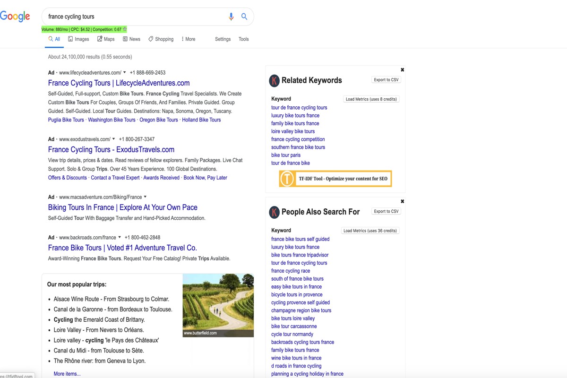567x378 pixels.
Task: Expand dropdown arrow next to exodustravels.com
Action: click(x=114, y=139)
